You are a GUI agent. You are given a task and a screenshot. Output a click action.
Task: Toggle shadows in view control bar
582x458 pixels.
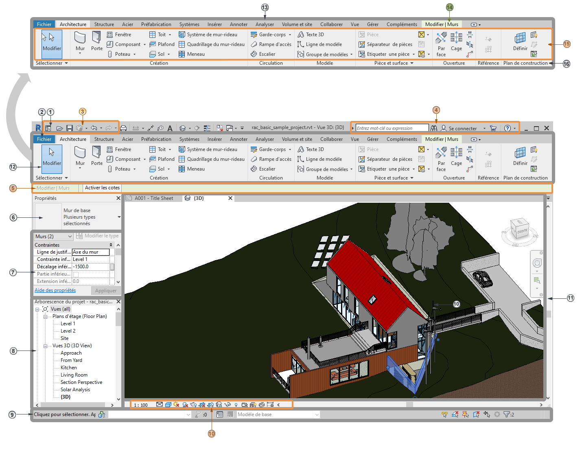pyautogui.click(x=185, y=405)
